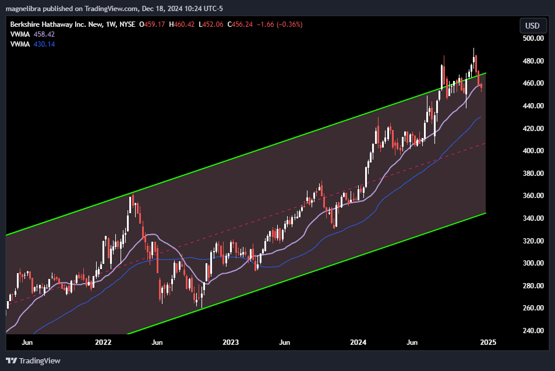Click the 460.00 price axis label

[533, 83]
